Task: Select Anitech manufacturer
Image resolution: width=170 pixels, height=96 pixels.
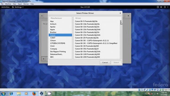Action: [60, 24]
